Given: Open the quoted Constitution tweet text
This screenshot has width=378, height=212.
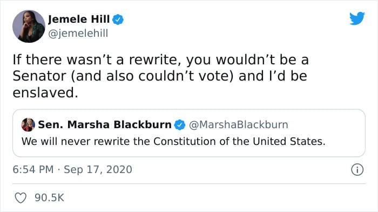Looking at the screenshot, I should point(173,141).
